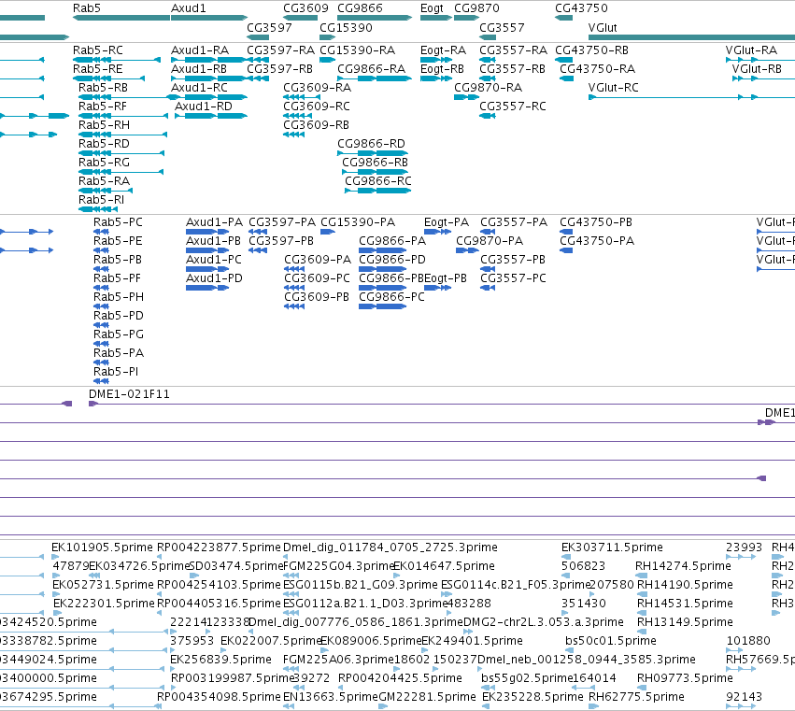Screen dimensions: 795x711
Task: Select the CG3609-RC transcript label
Action: coord(317,107)
